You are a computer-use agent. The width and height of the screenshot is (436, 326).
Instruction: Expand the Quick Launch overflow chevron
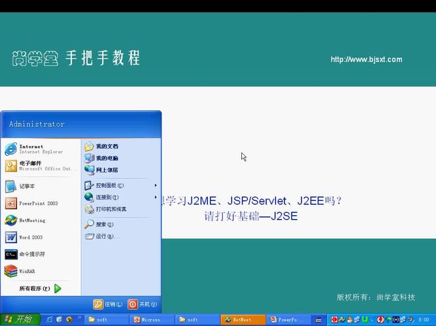tap(79, 318)
